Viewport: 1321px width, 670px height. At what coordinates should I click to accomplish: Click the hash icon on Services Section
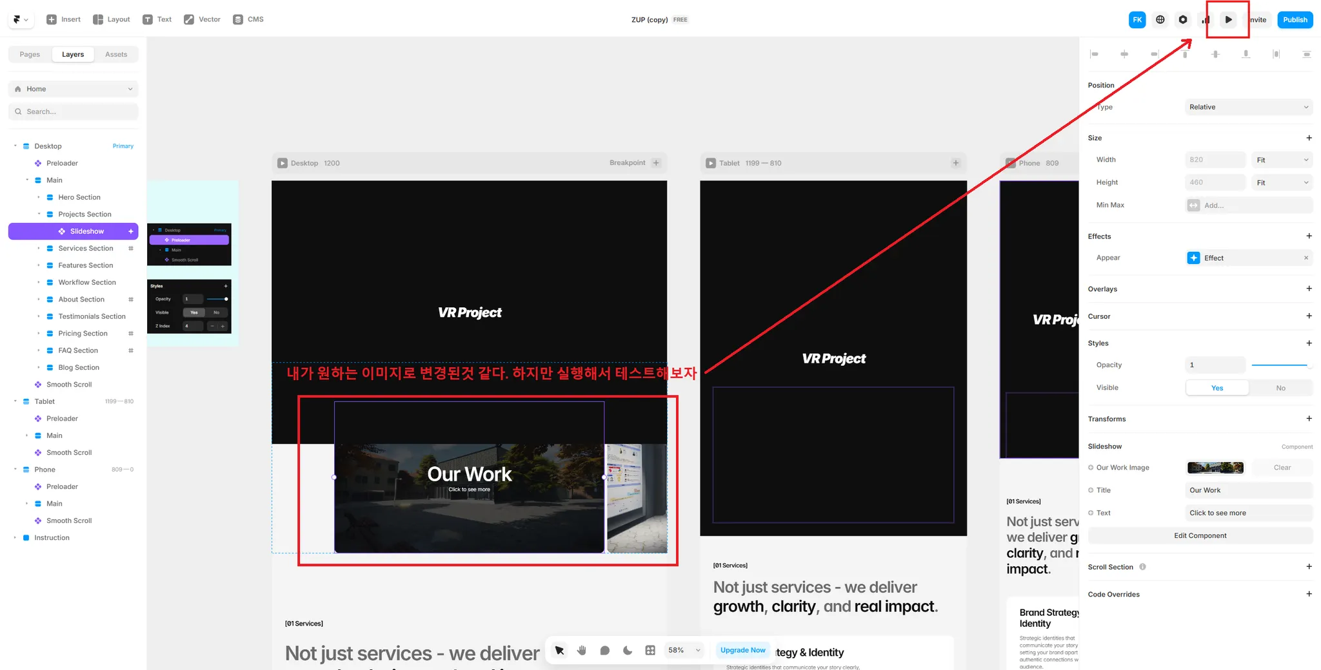click(x=131, y=249)
